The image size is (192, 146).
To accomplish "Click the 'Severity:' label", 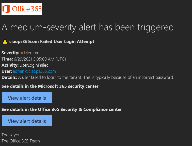I will coord(10,53).
